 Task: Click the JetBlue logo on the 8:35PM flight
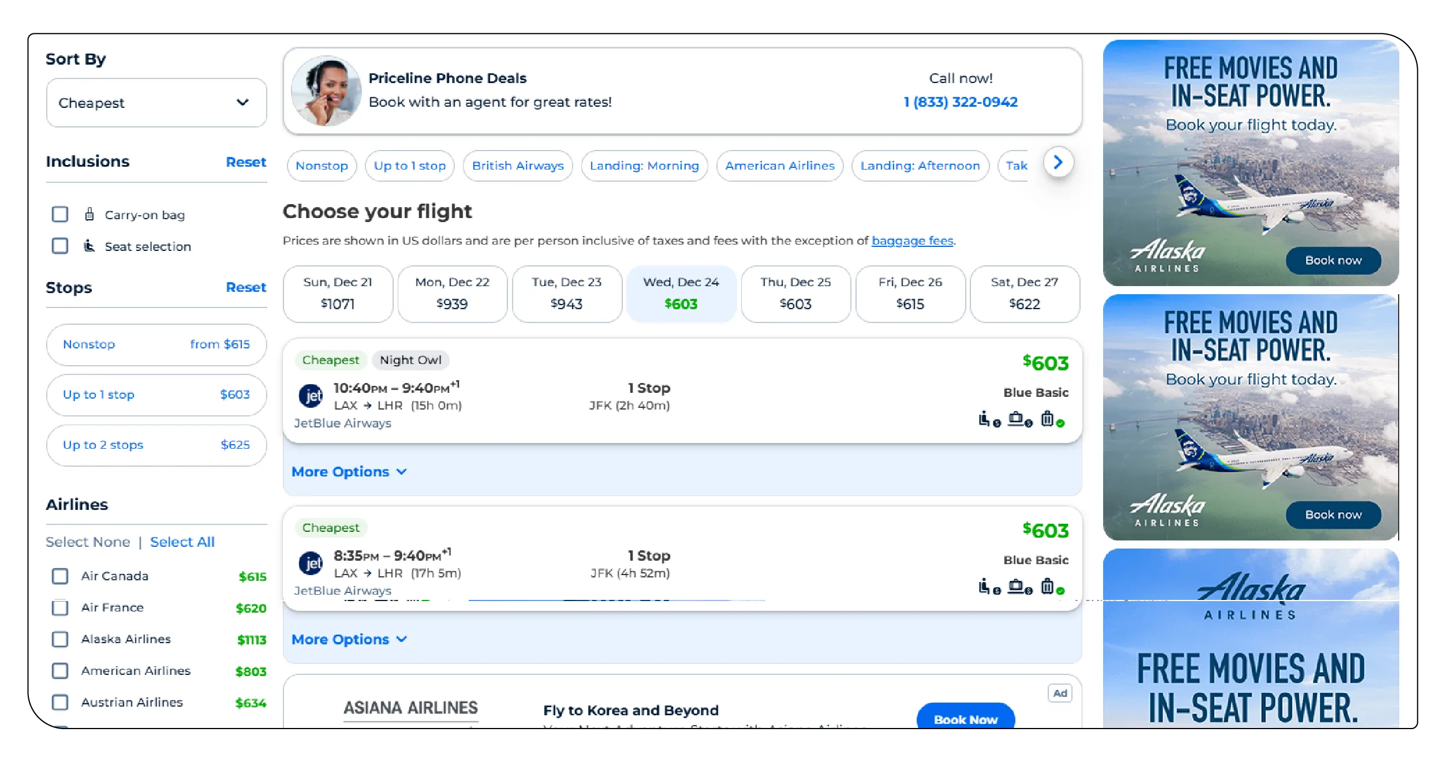click(x=312, y=564)
